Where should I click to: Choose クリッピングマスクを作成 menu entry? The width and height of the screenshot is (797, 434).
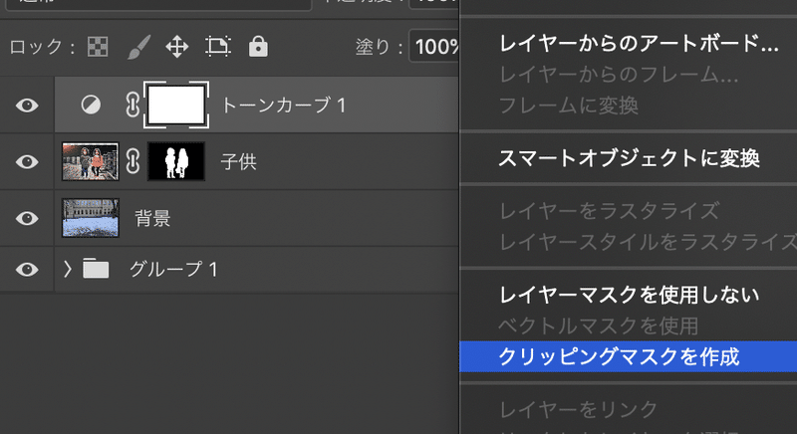pyautogui.click(x=629, y=356)
